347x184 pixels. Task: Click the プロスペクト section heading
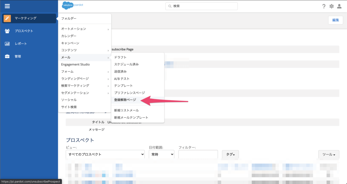click(x=80, y=140)
